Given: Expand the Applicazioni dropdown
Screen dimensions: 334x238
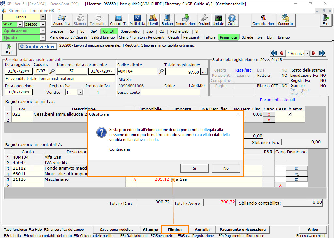Looking at the screenshot, I should tap(43, 31).
